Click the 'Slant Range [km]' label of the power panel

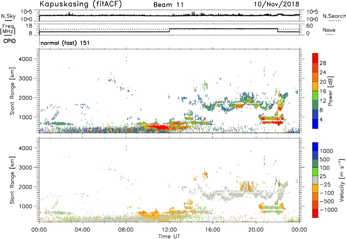(x=12, y=91)
